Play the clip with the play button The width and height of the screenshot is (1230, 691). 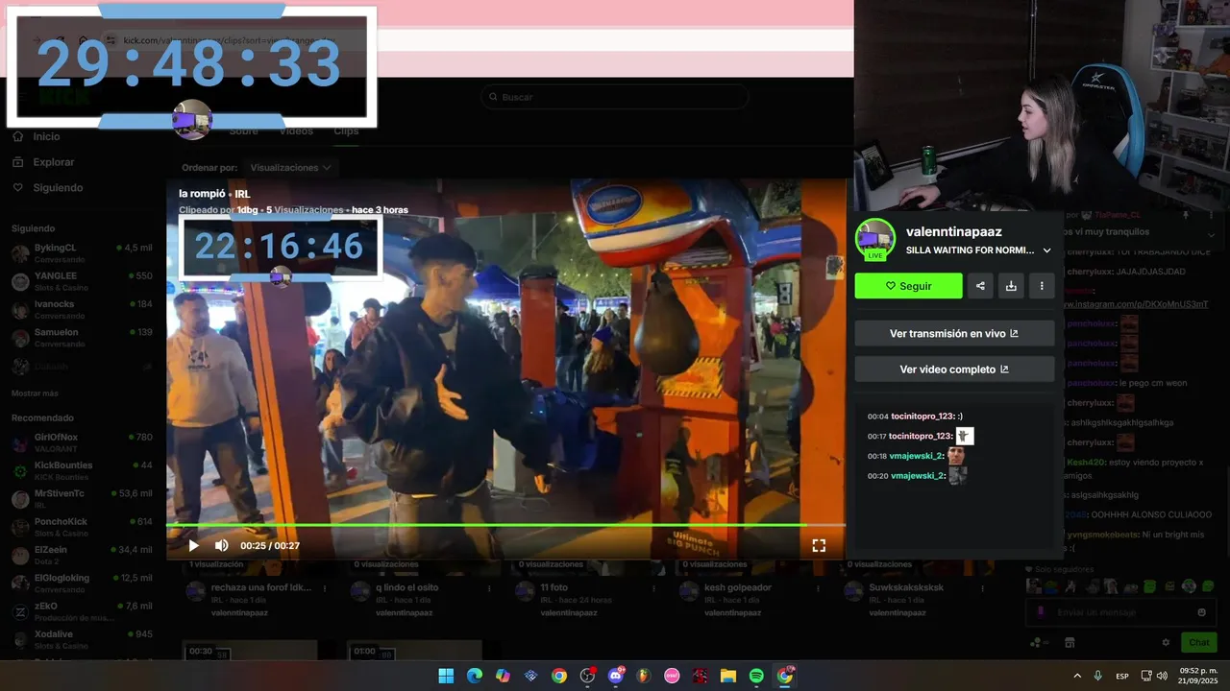pyautogui.click(x=193, y=545)
